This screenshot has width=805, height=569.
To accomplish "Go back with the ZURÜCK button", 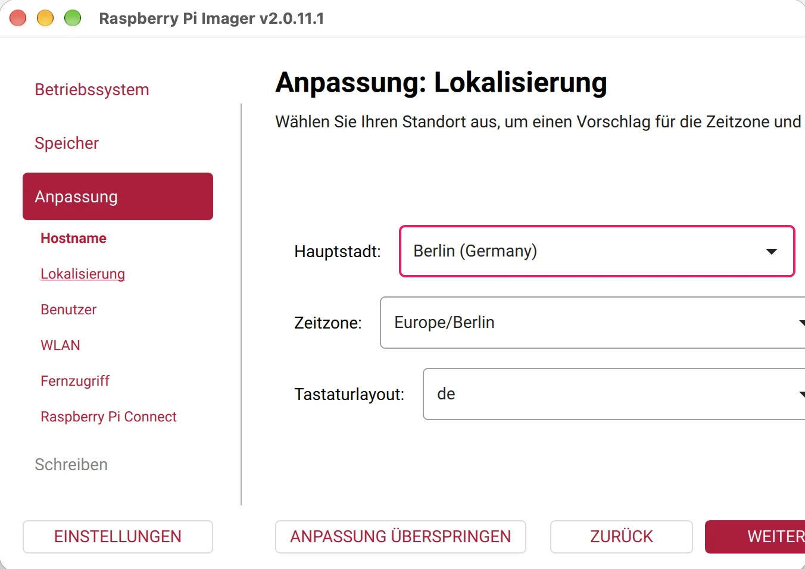I will [x=622, y=537].
